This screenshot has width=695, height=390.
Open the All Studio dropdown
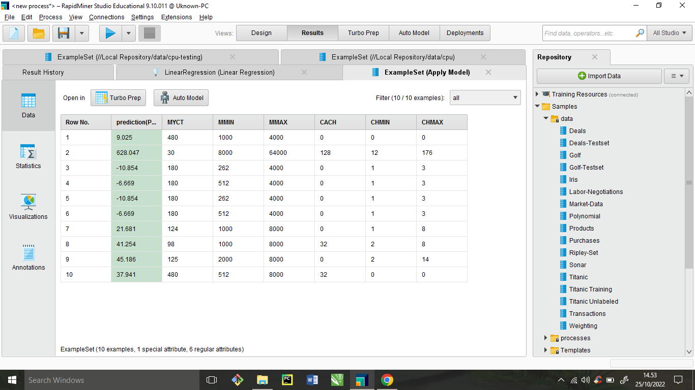(x=669, y=32)
